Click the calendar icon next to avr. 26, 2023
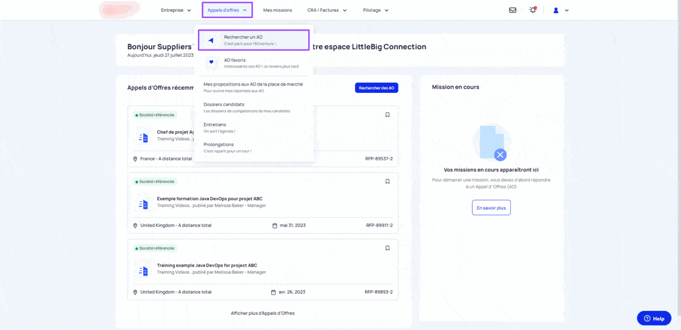Viewport: 681px width, 330px height. click(x=274, y=292)
